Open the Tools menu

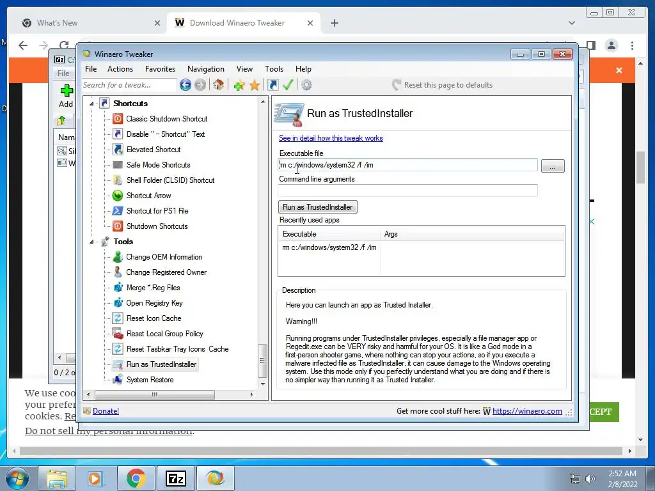[274, 69]
